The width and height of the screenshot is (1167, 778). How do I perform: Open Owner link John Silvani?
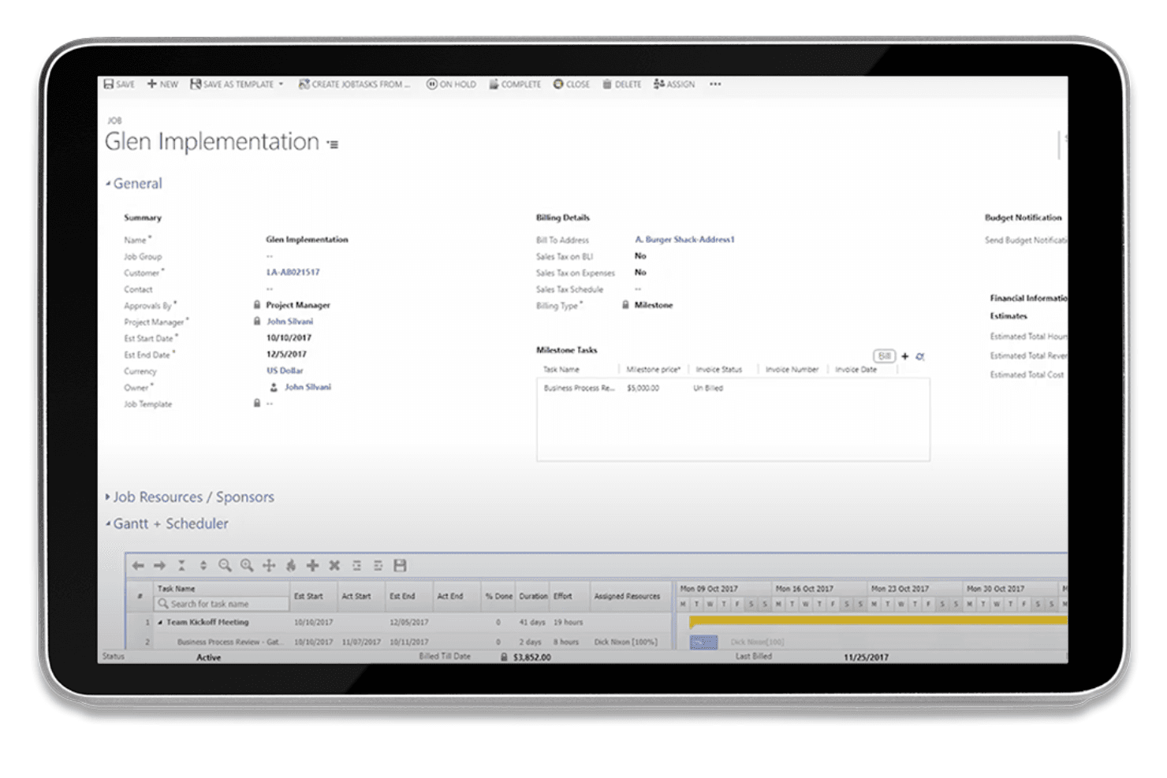[x=308, y=387]
